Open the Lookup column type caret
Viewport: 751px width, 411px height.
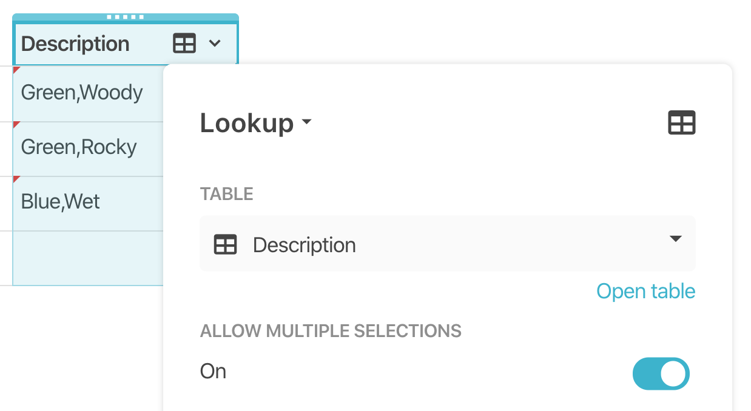click(x=306, y=122)
